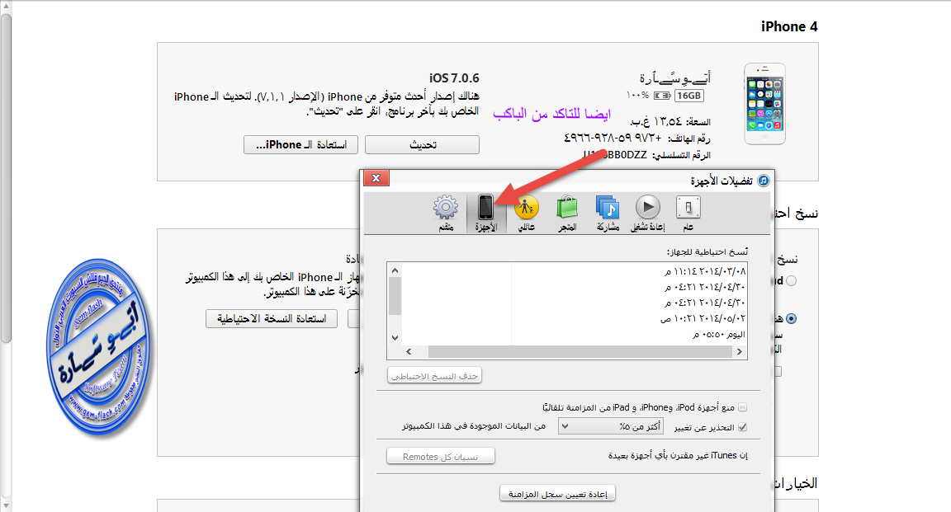This screenshot has width=951, height=512.
Task: Open the Playback tab play icon
Action: point(648,213)
